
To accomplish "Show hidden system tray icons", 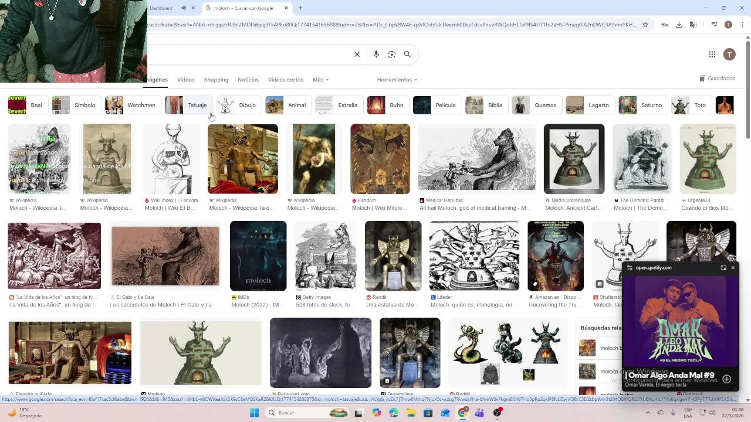I will click(x=648, y=413).
